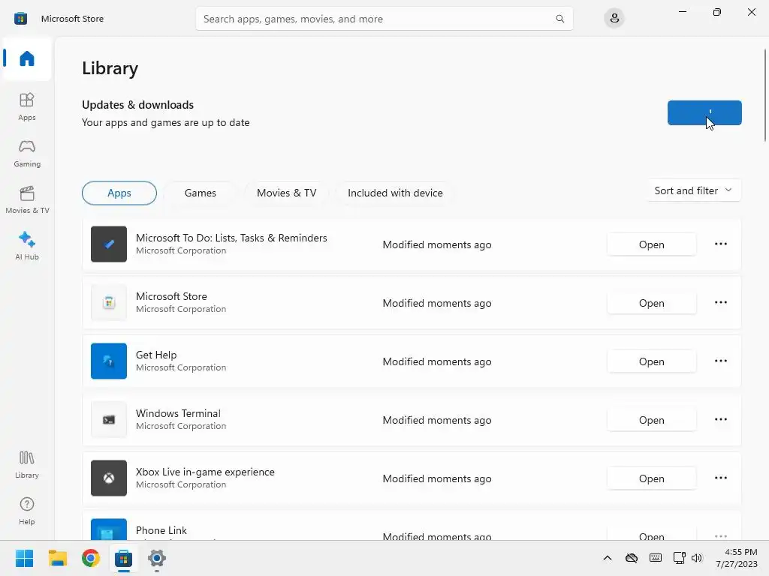Click the 'Get Help' app name

[x=156, y=355]
